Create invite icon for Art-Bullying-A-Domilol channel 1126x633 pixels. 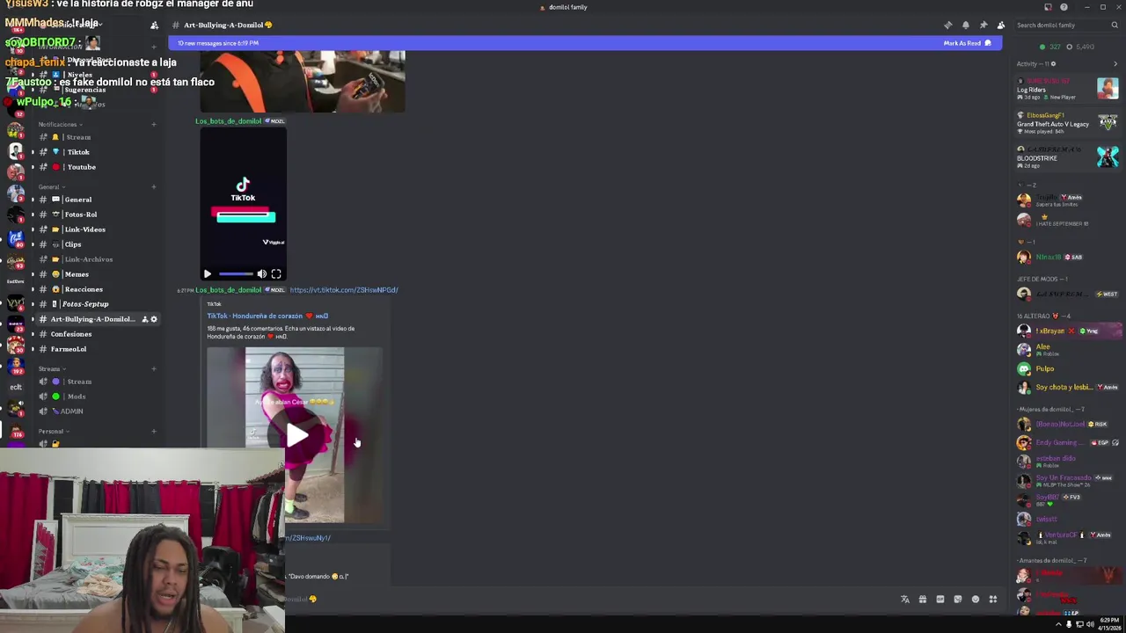pos(144,319)
